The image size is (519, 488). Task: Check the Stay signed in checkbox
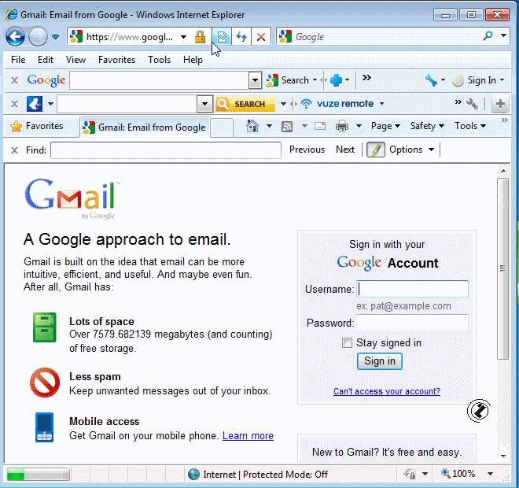[x=347, y=343]
